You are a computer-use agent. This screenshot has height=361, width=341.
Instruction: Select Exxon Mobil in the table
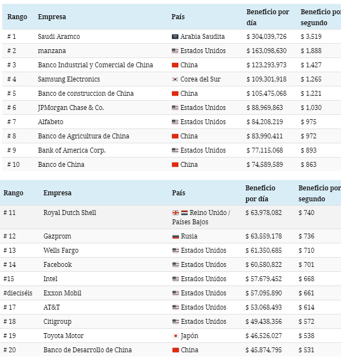click(62, 293)
